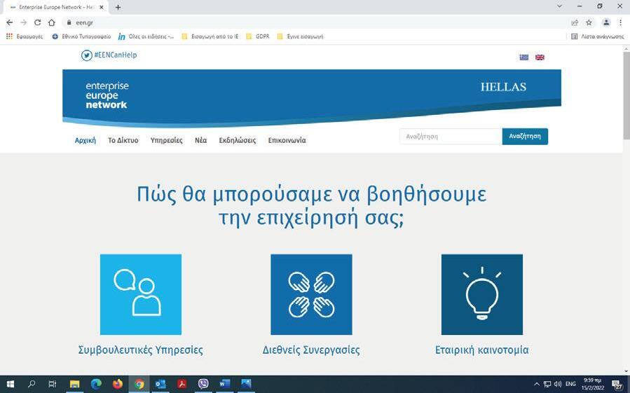Open Συμβουλευτικές Υπηρεσίες link
This screenshot has width=630, height=393.
pos(141,350)
